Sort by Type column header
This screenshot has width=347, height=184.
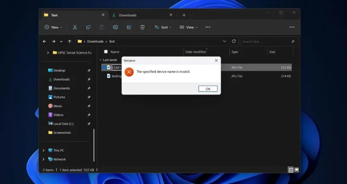click(x=235, y=52)
